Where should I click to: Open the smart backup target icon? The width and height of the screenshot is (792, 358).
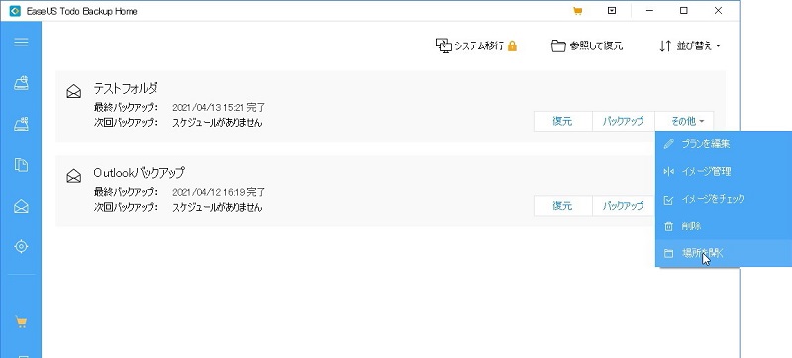(21, 246)
